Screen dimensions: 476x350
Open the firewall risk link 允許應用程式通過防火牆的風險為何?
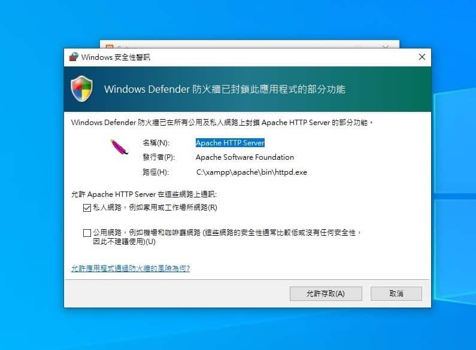tap(131, 269)
